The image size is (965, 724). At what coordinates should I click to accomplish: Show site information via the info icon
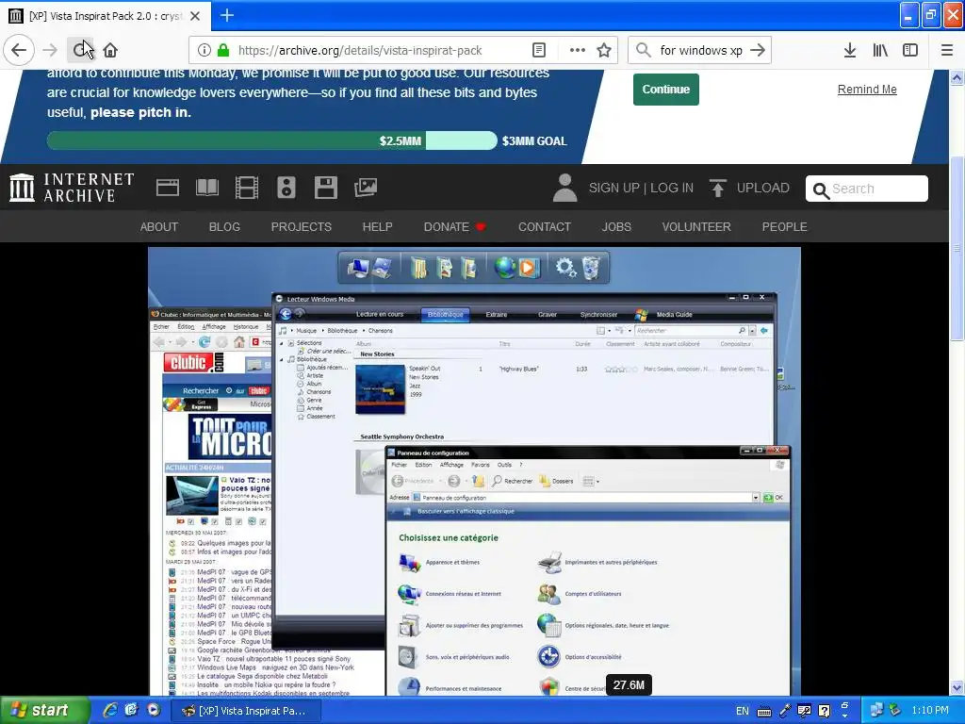[204, 50]
